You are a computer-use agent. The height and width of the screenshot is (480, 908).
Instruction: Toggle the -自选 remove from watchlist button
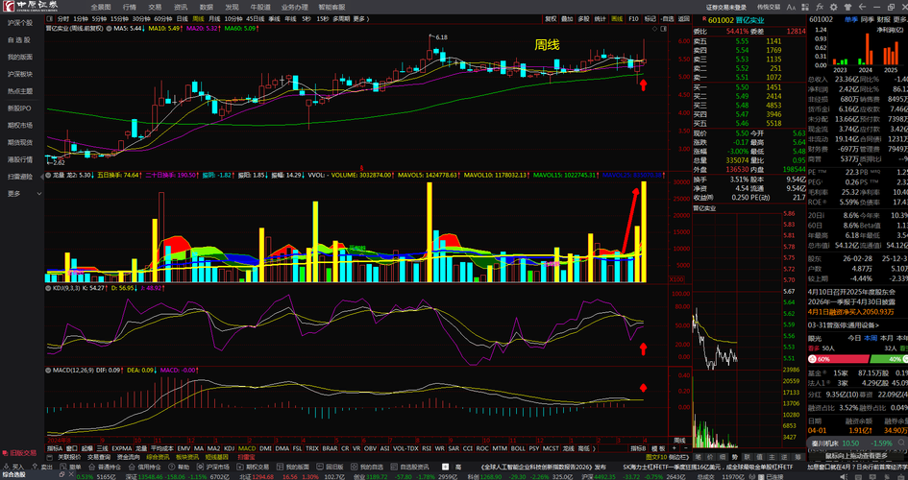[x=667, y=18]
